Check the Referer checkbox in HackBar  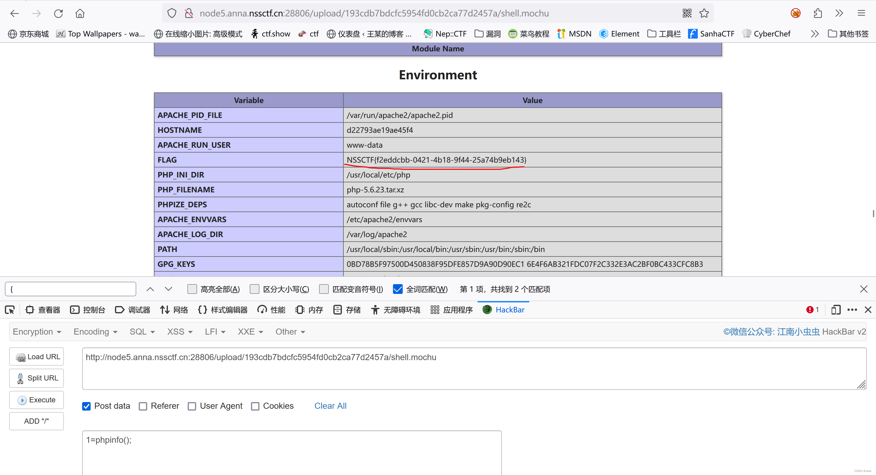tap(143, 406)
